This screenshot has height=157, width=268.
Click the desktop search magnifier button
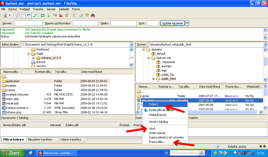click(202, 153)
